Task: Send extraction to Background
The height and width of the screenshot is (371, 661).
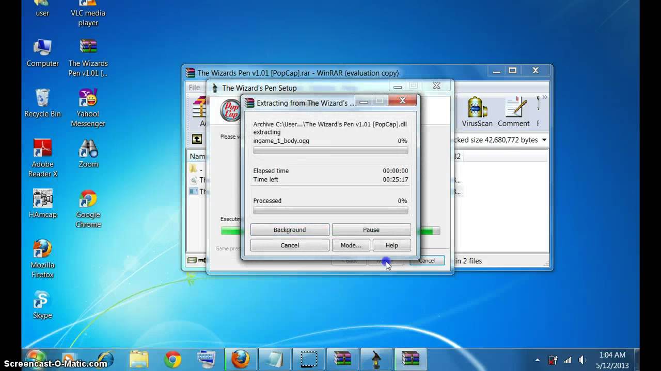Action: point(289,230)
